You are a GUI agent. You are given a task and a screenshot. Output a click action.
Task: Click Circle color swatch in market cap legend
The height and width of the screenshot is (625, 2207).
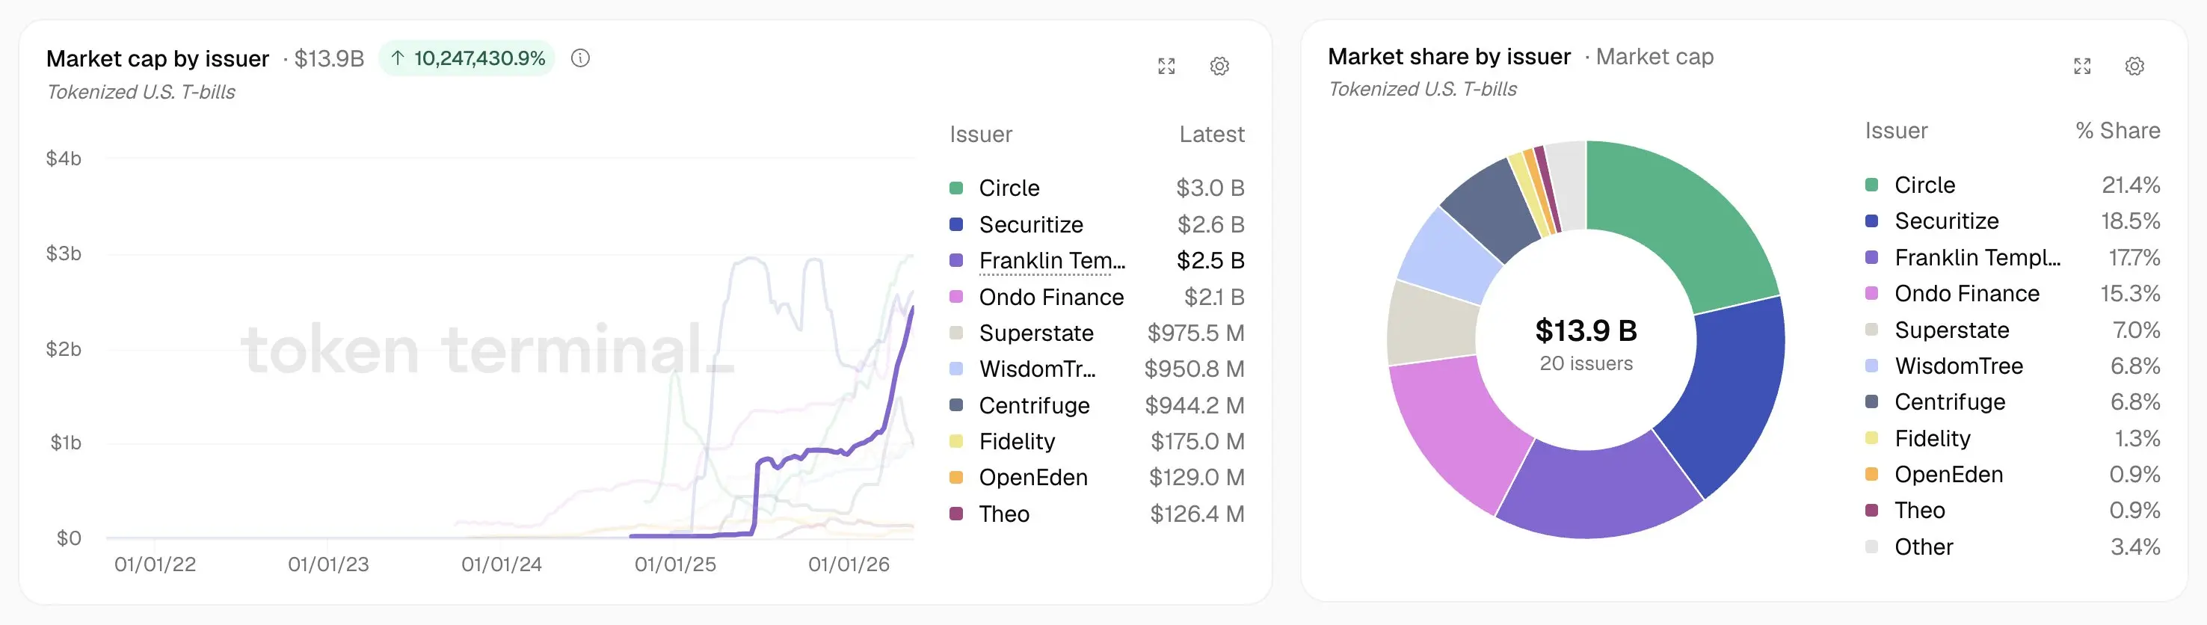956,188
